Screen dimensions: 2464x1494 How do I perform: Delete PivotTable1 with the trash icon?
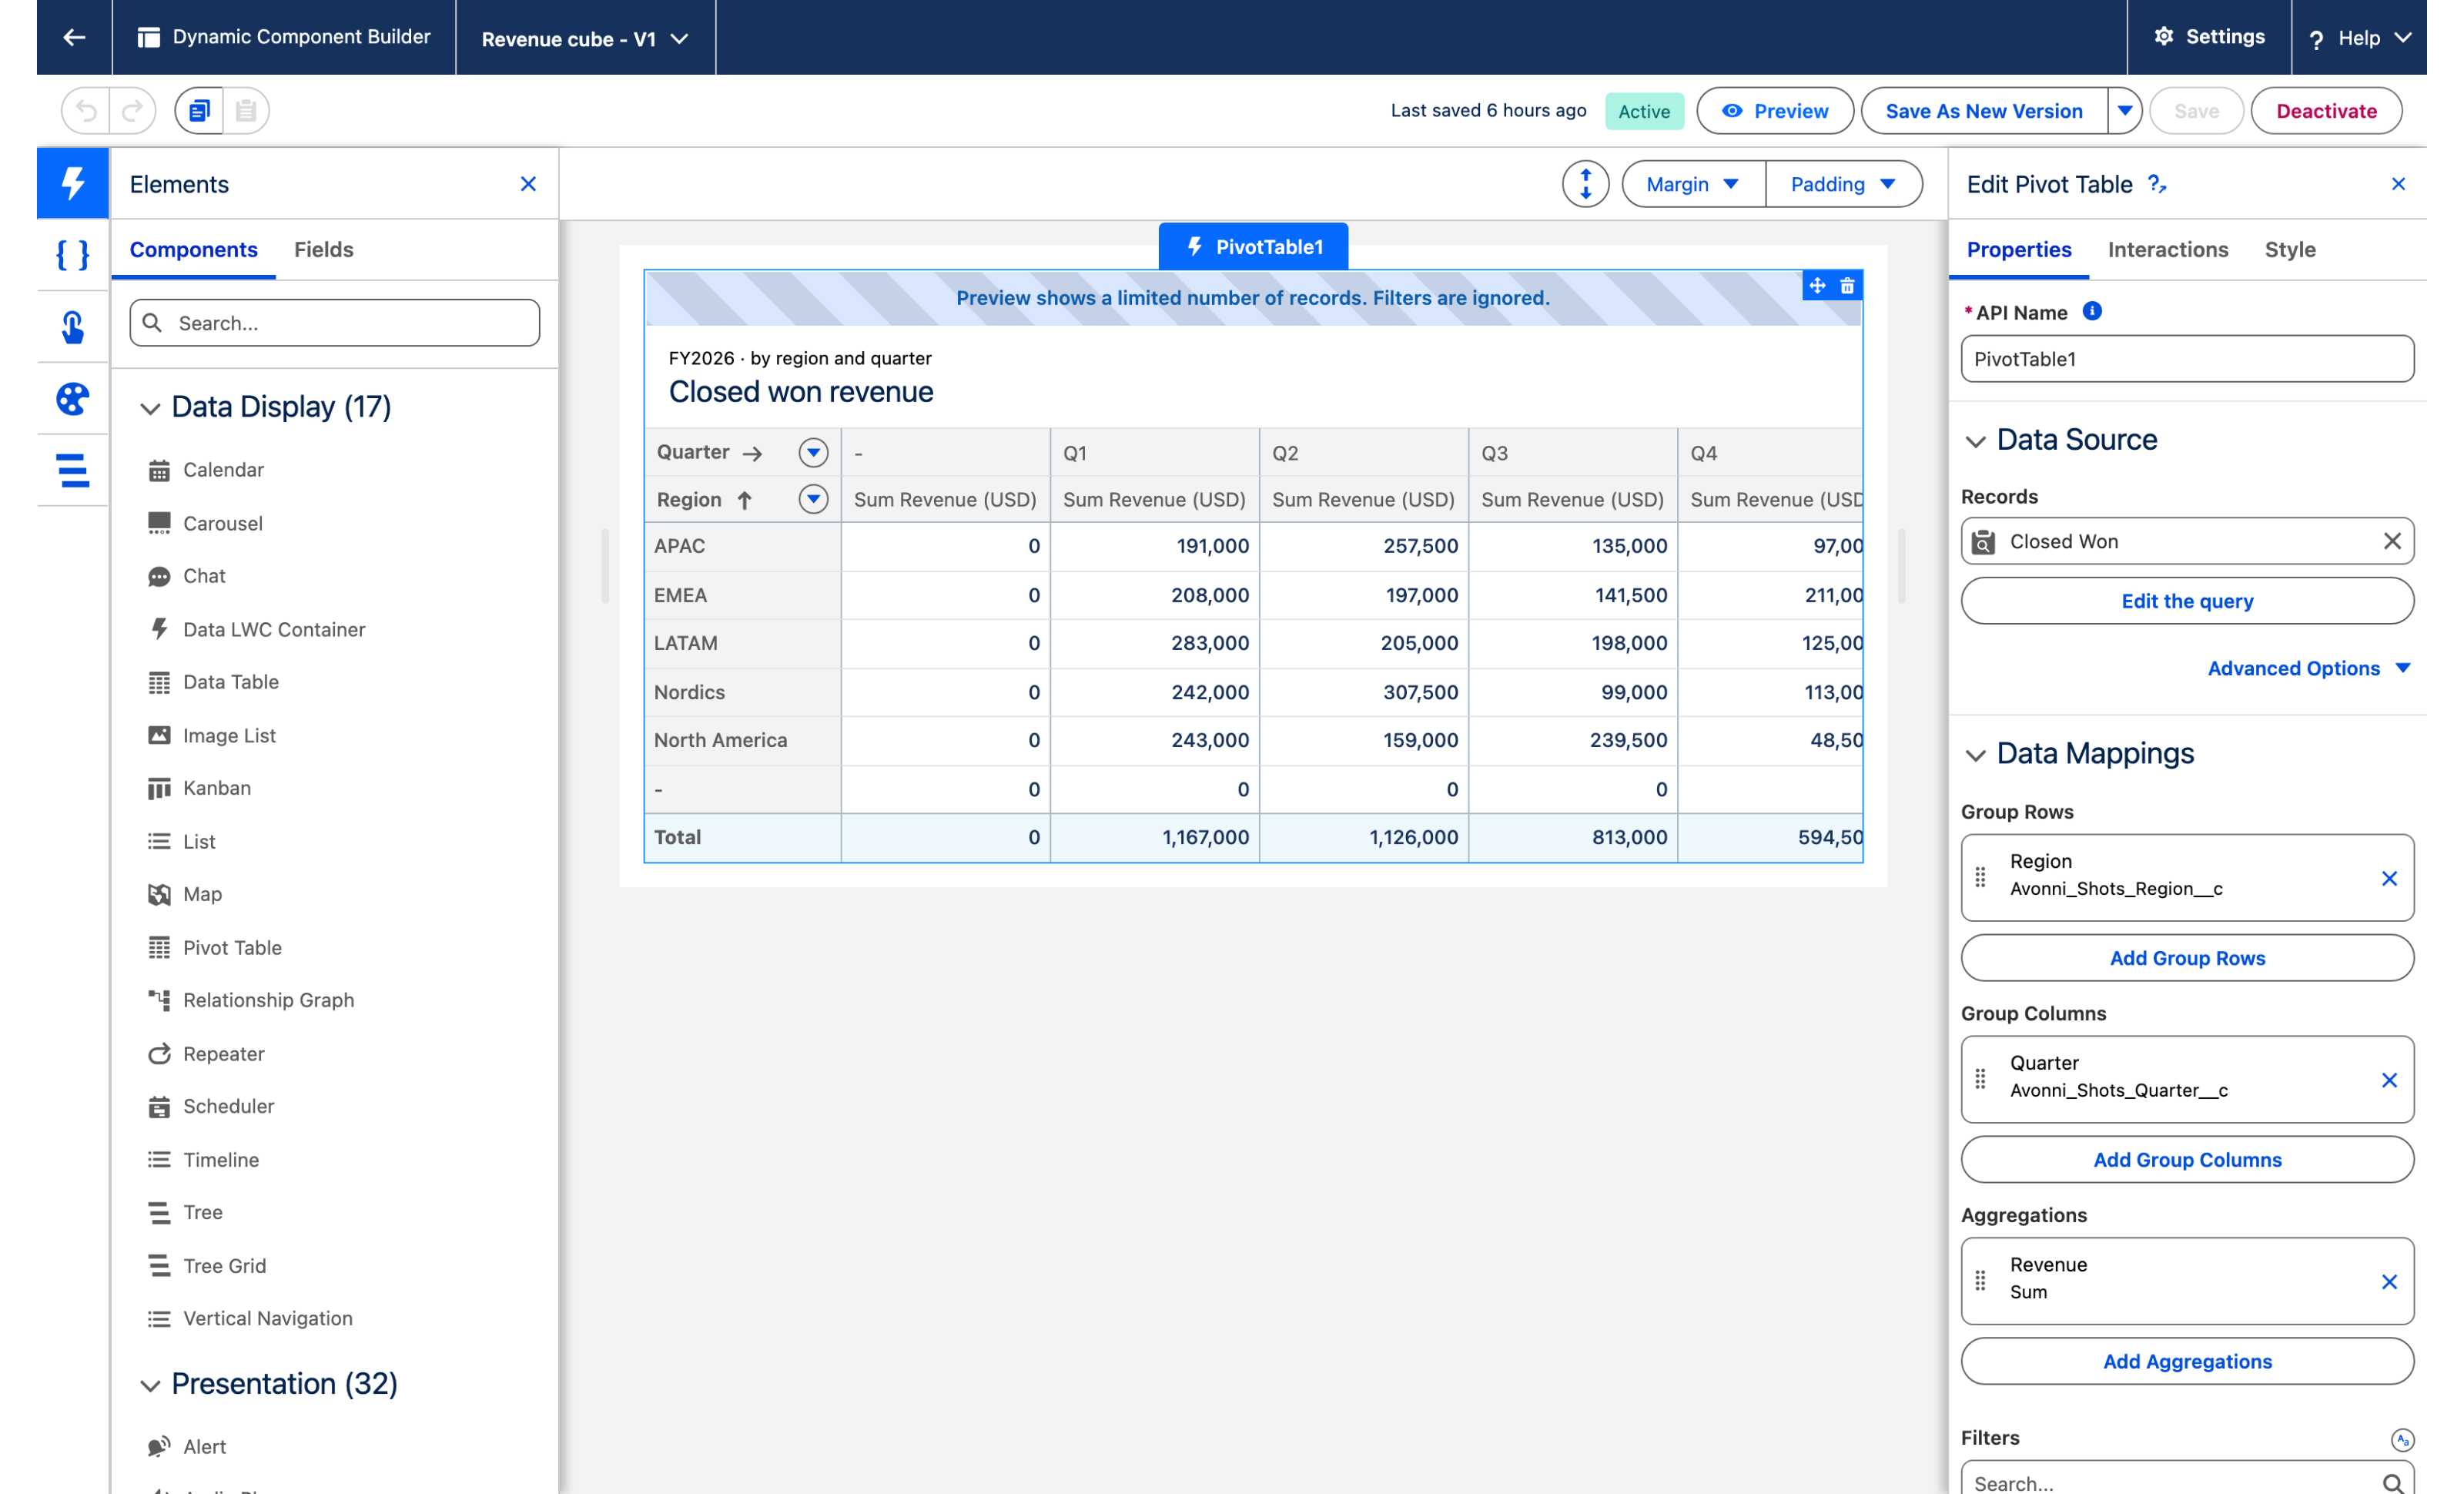click(1847, 285)
